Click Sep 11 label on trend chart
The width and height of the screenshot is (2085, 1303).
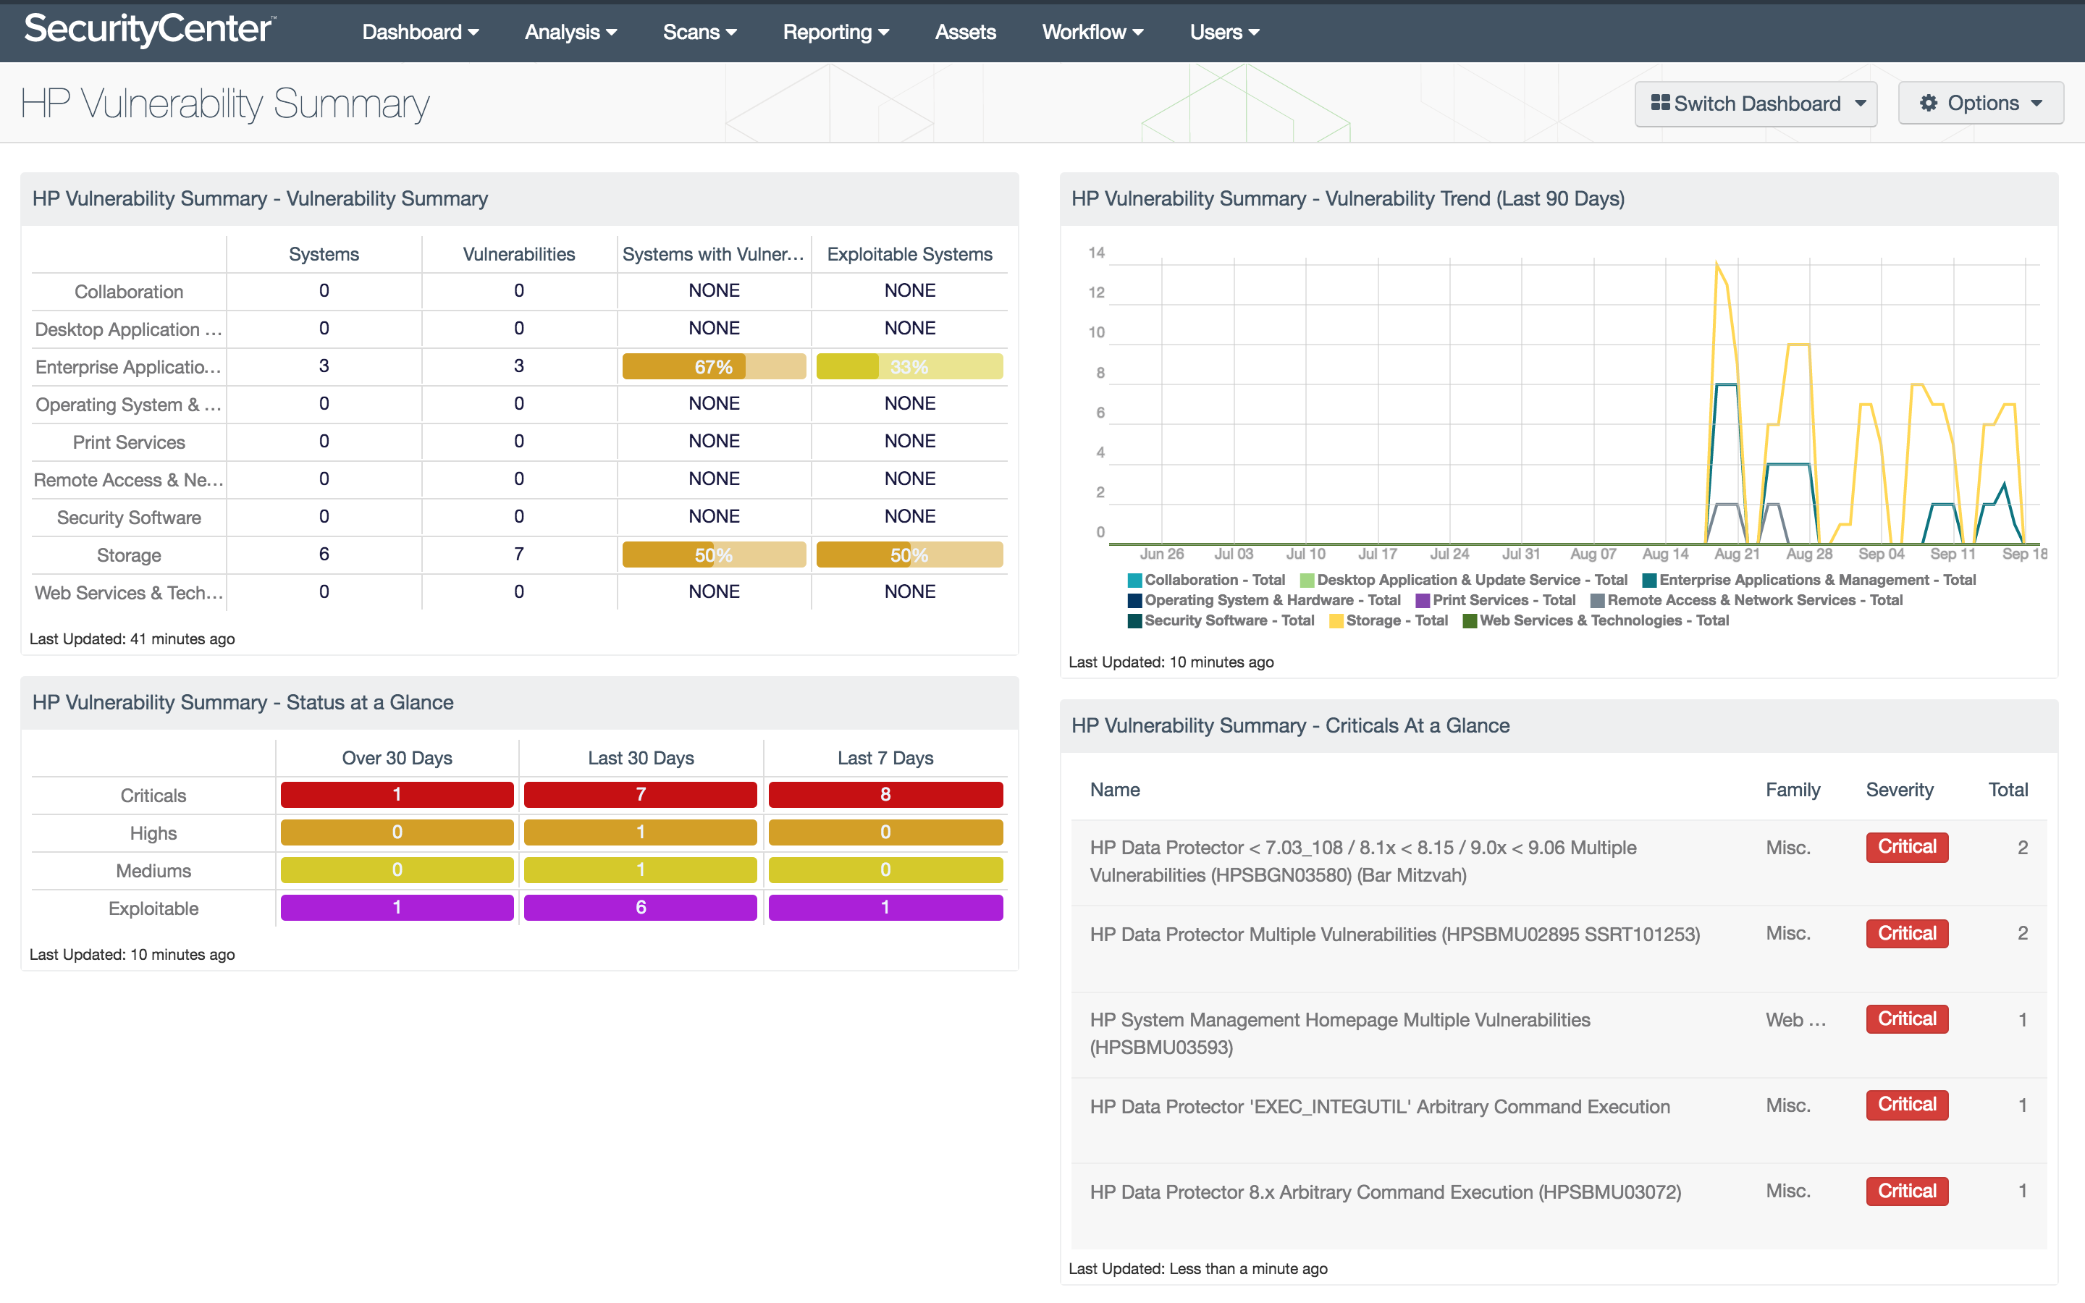pos(1953,554)
